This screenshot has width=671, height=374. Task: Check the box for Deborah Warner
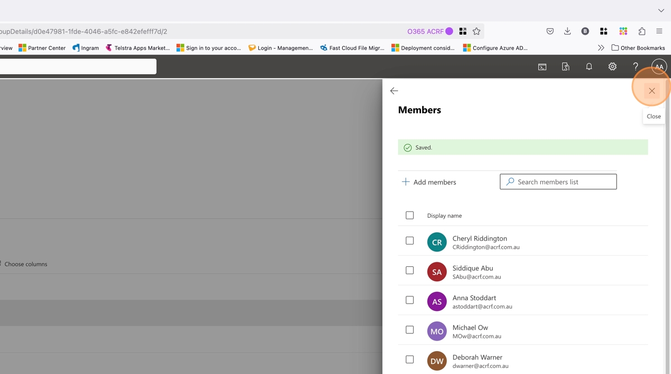click(x=410, y=359)
